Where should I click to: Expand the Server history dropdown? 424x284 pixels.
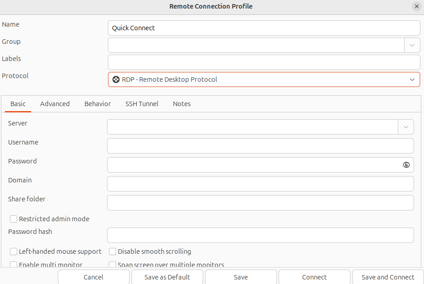(405, 127)
